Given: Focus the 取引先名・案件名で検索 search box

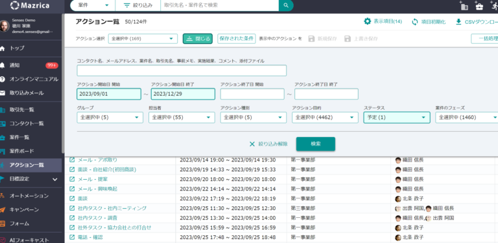Looking at the screenshot, I should [x=219, y=5].
